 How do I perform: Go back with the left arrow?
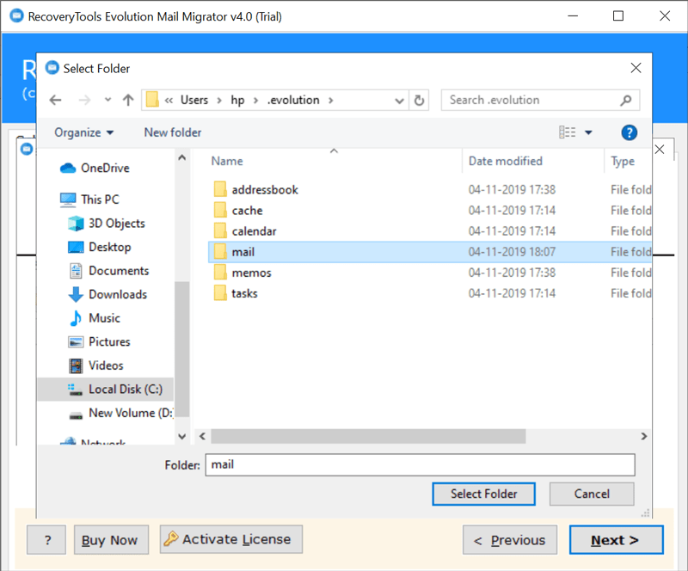[55, 100]
